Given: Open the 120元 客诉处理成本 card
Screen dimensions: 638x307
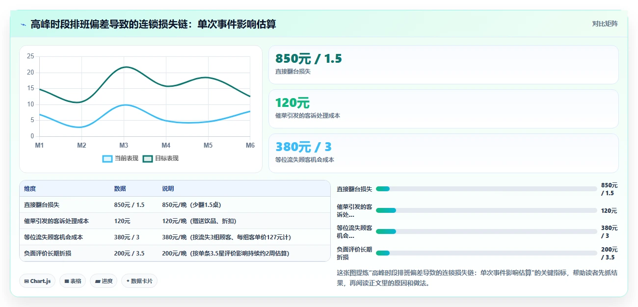Looking at the screenshot, I should pyautogui.click(x=443, y=109).
